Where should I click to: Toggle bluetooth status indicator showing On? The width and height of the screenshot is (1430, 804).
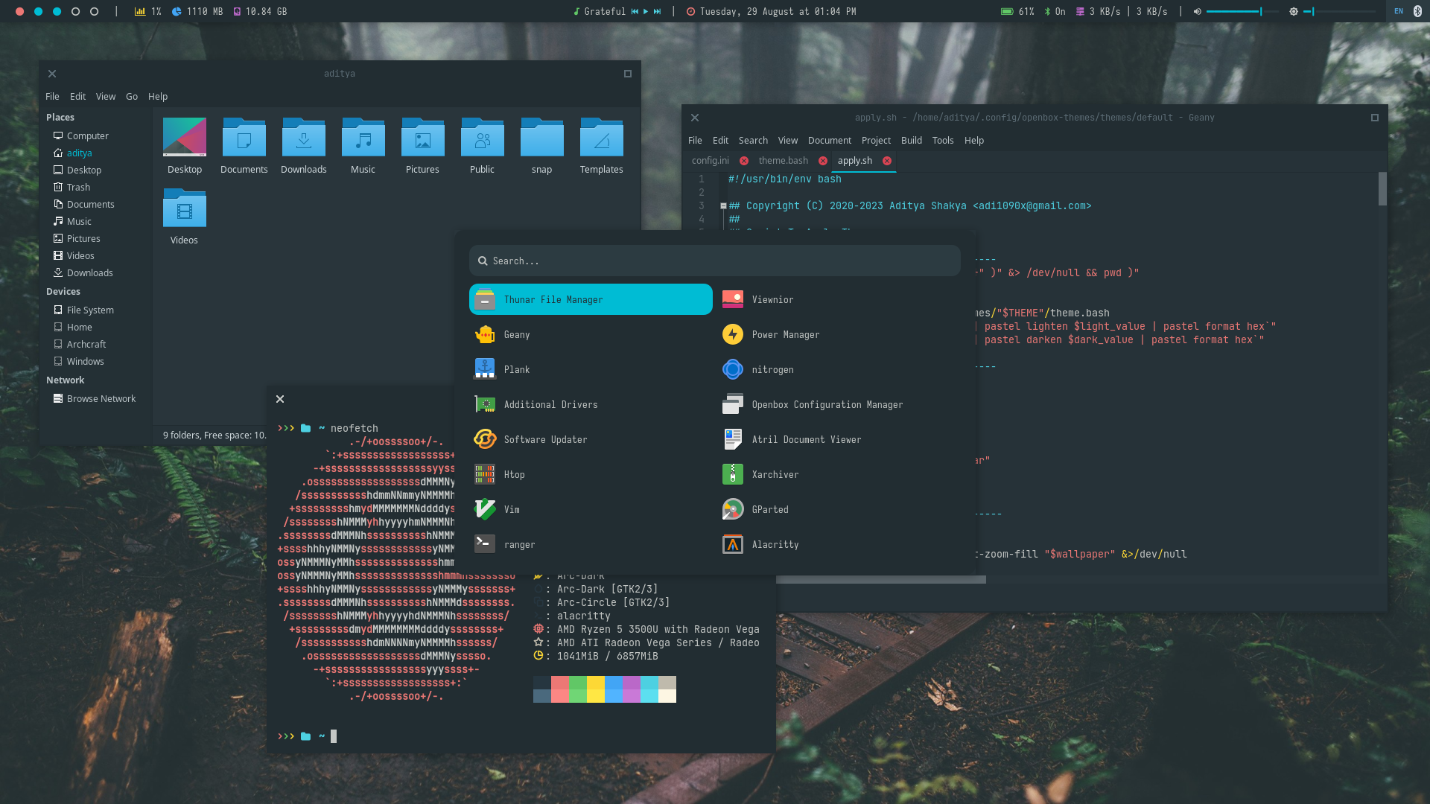(x=1055, y=12)
